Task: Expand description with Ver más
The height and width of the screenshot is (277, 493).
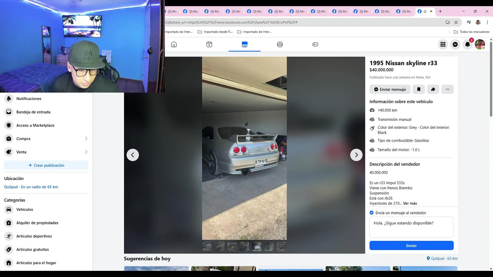Action: [410, 203]
